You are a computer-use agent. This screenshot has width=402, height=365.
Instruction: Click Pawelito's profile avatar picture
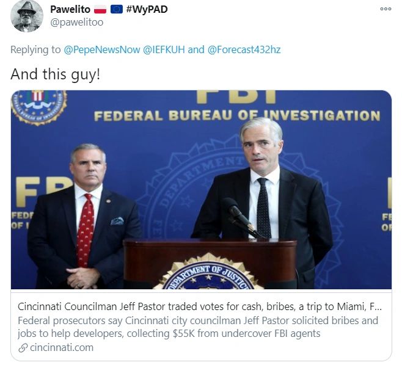click(x=27, y=16)
